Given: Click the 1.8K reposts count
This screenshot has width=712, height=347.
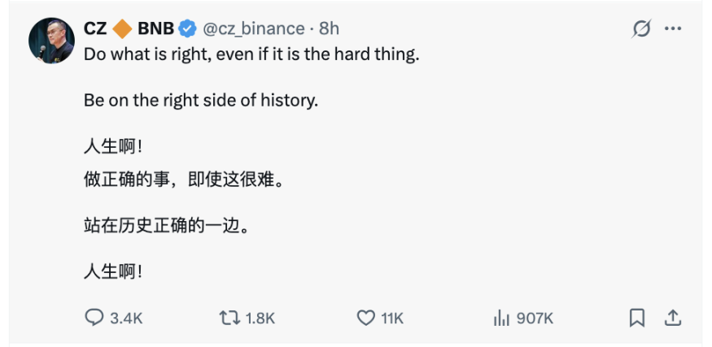Looking at the screenshot, I should pos(260,319).
